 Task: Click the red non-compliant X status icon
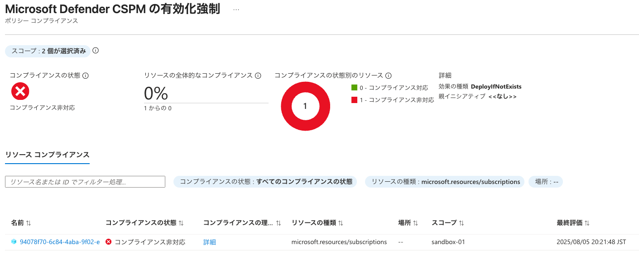tap(20, 92)
